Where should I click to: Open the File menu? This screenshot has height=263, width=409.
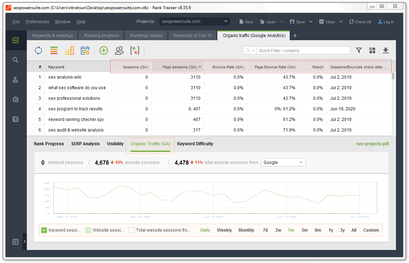click(16, 22)
